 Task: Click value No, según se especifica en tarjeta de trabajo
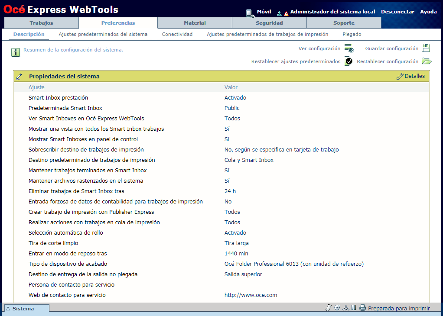pos(282,149)
